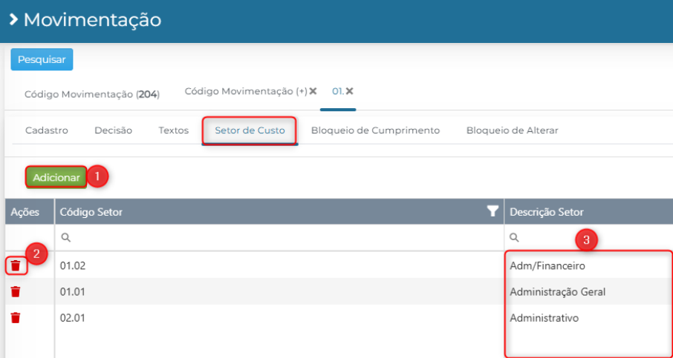Open the Código Movimentação (204) list tab
673x358 pixels.
92,94
